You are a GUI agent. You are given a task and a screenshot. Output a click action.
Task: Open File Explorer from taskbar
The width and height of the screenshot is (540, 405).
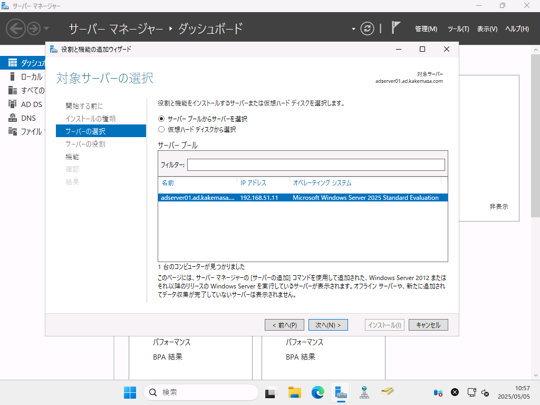click(294, 392)
